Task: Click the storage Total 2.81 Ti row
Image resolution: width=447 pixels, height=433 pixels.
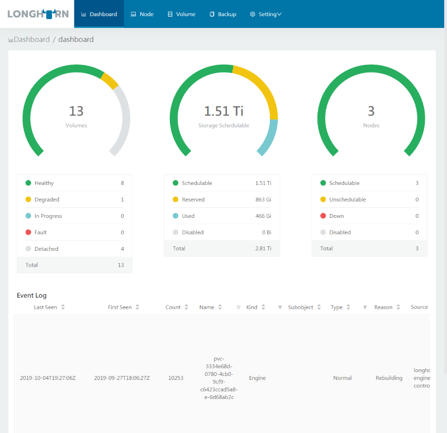Action: tap(222, 249)
